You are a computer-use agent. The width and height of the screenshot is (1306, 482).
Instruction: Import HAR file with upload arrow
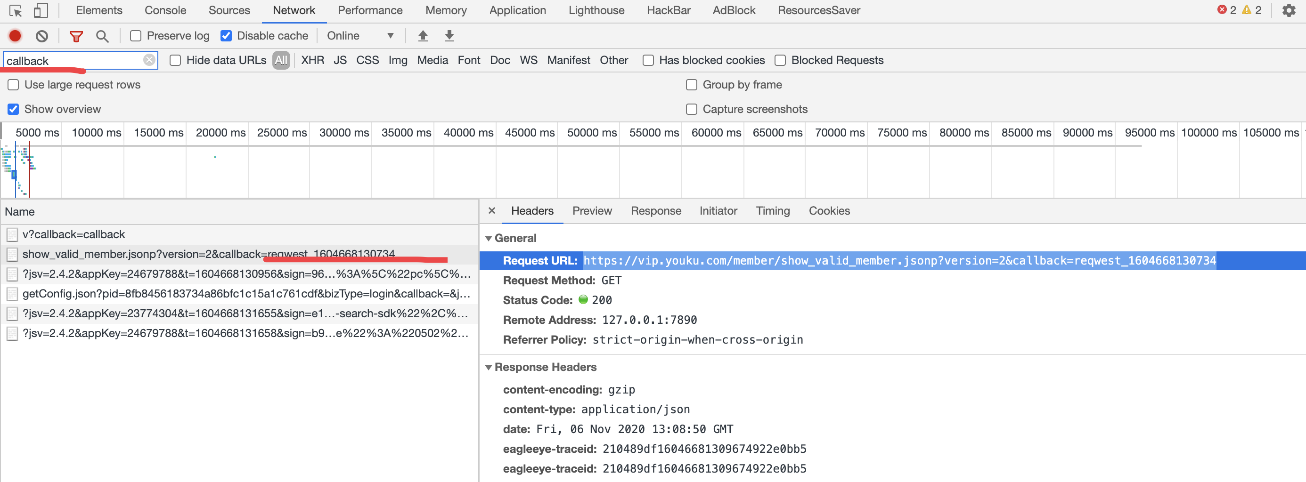point(423,36)
